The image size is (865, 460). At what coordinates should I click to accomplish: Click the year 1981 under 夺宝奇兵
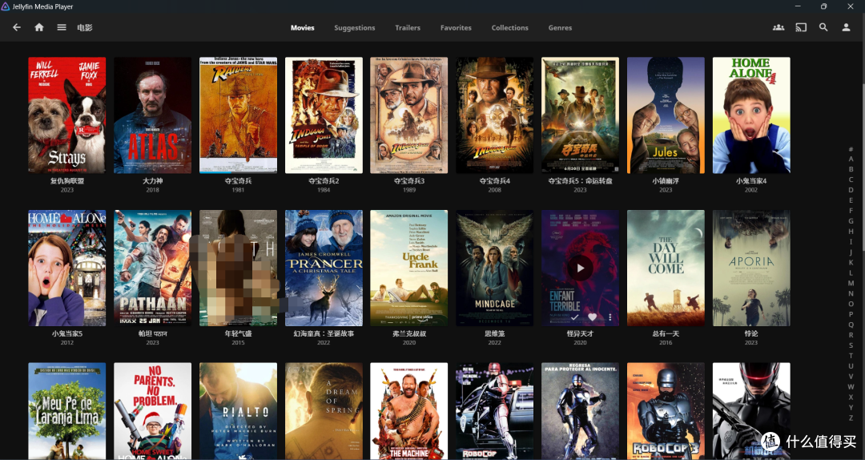[x=238, y=190]
